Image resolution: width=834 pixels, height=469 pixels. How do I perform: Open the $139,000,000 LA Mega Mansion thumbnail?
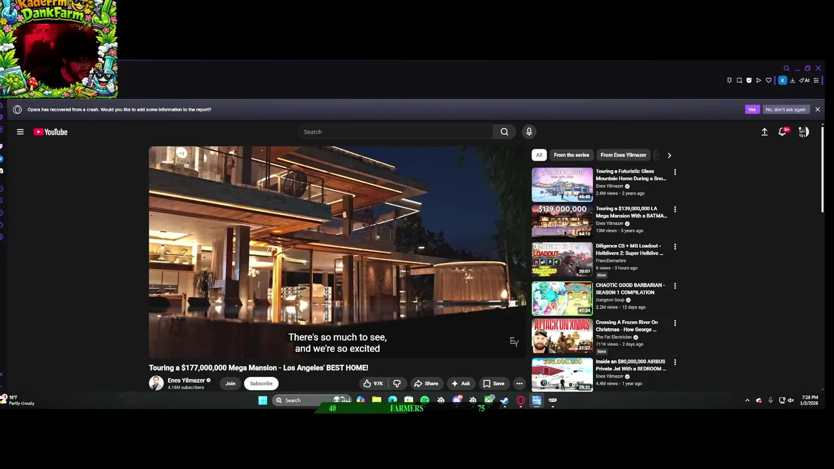click(562, 222)
